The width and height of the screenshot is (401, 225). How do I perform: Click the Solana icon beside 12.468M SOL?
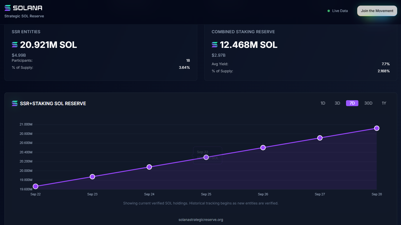coord(215,45)
